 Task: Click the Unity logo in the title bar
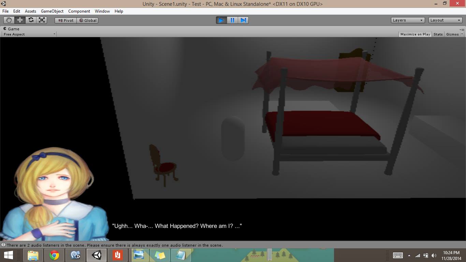4,4
